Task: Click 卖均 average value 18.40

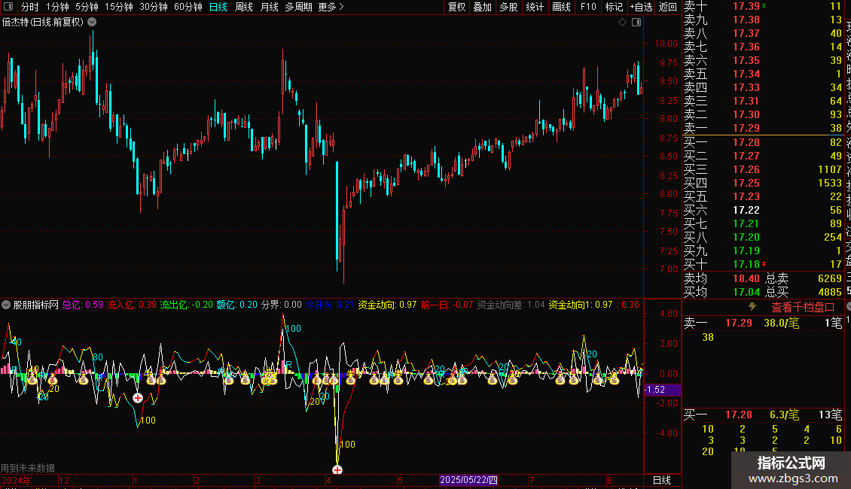Action: pyautogui.click(x=746, y=278)
